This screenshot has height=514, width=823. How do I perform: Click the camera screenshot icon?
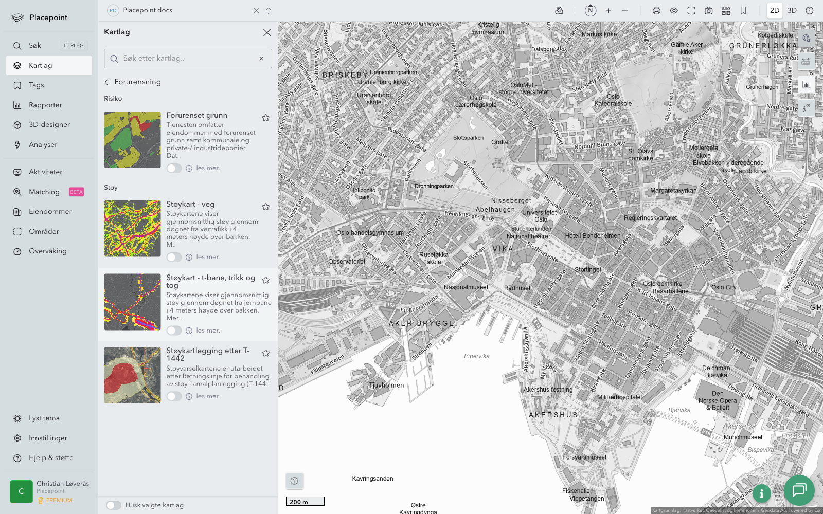coord(708,11)
